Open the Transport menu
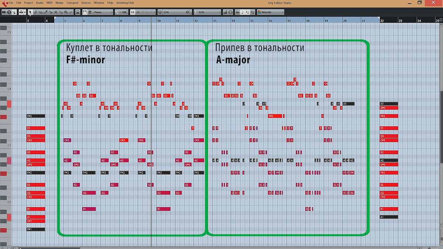This screenshot has height=249, width=443. pyautogui.click(x=72, y=3)
